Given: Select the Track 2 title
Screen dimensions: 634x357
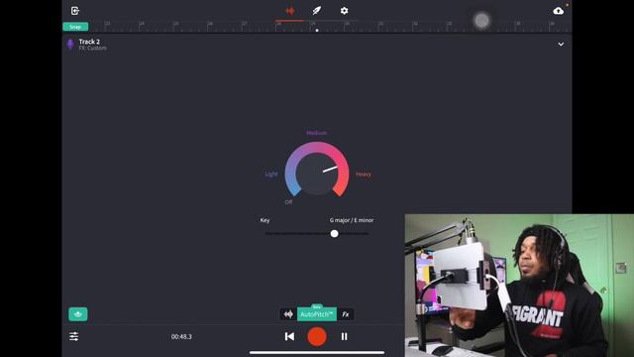Looking at the screenshot, I should point(89,42).
